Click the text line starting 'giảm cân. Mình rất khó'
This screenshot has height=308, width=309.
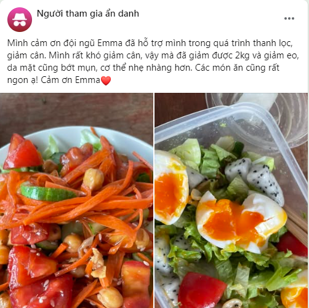153,55
